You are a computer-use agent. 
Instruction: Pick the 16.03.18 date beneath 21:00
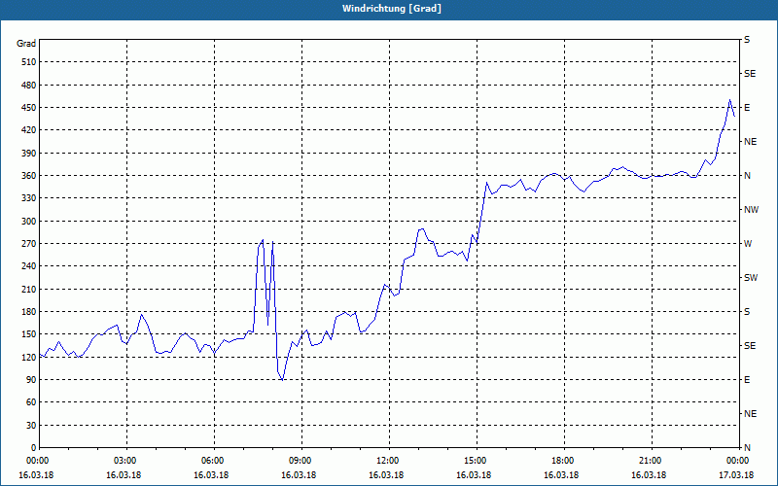point(649,475)
